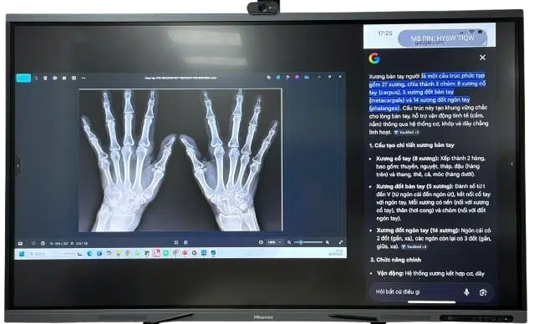Open the three-dot more options menu in Photos

[x=84, y=78]
